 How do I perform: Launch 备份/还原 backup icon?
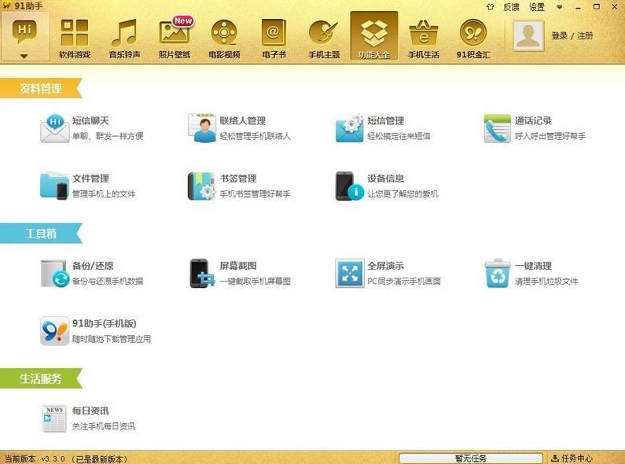(54, 273)
